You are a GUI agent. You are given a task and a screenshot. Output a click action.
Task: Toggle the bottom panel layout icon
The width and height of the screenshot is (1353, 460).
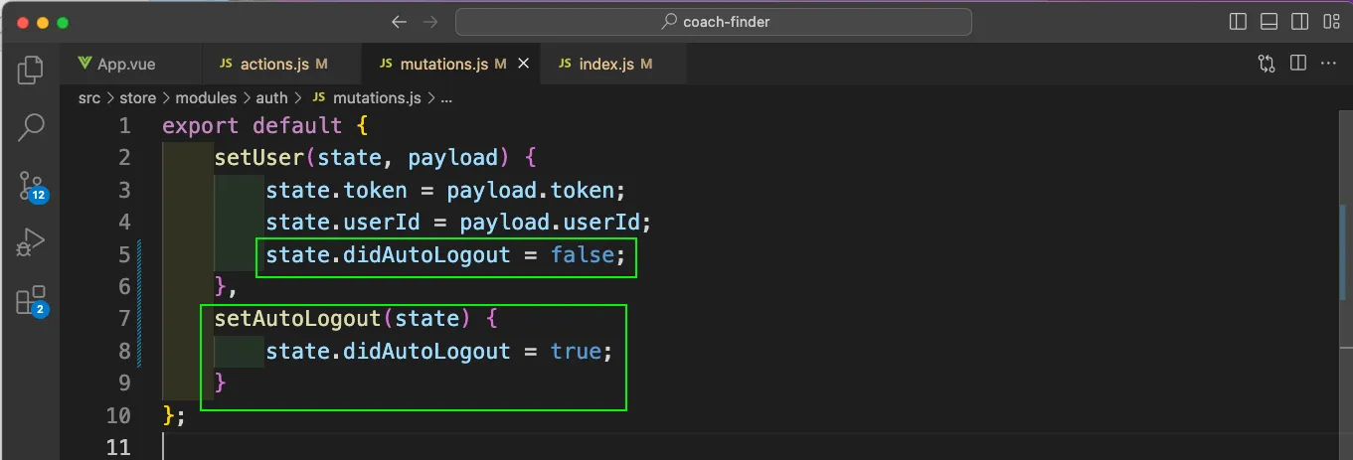(x=1268, y=22)
